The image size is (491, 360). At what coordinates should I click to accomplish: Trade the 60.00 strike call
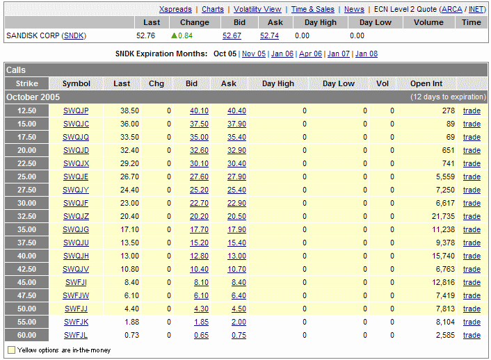[x=472, y=335]
